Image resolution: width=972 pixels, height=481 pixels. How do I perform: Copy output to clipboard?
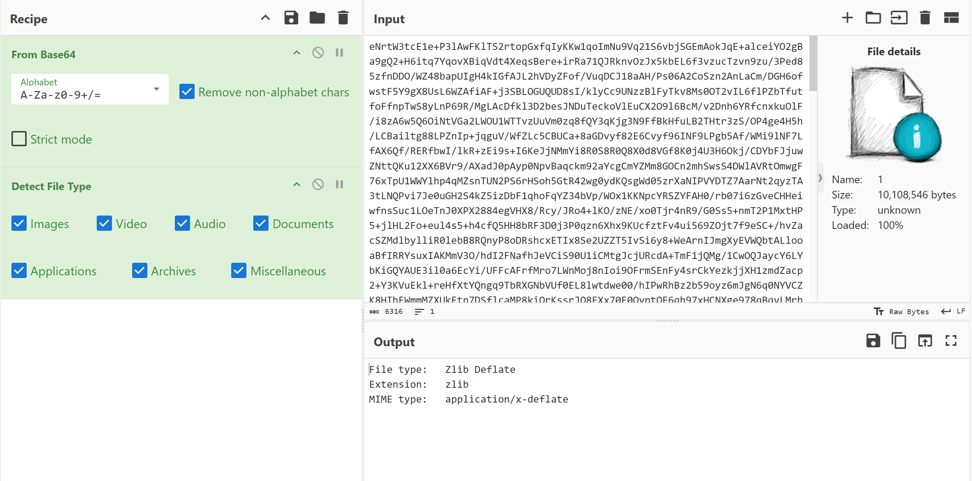[x=899, y=340]
